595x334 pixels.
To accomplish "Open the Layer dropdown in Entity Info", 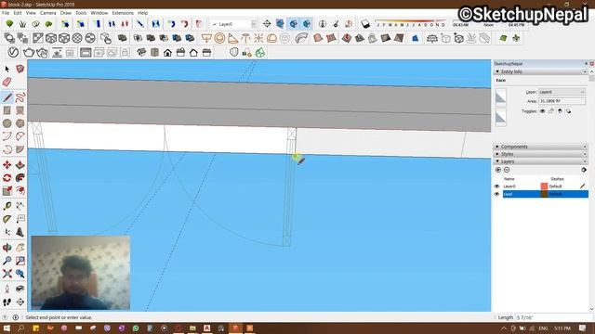I will tap(562, 92).
